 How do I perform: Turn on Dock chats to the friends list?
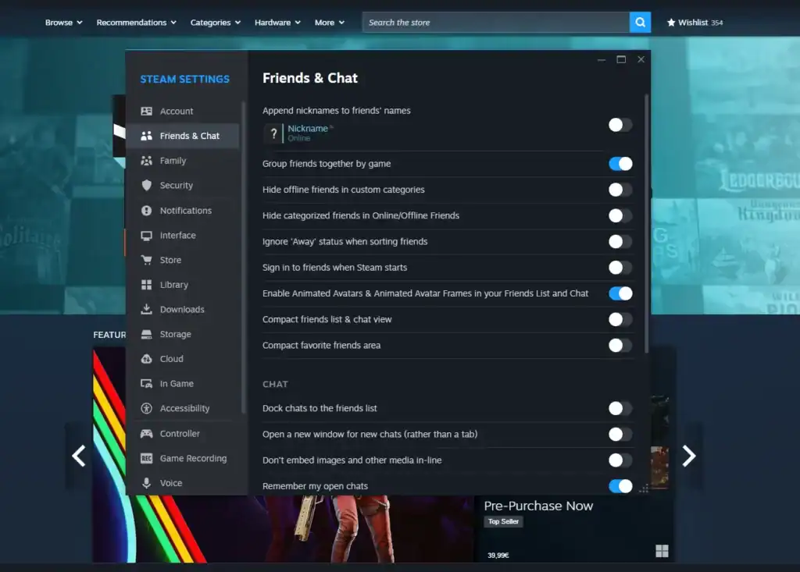pyautogui.click(x=620, y=408)
